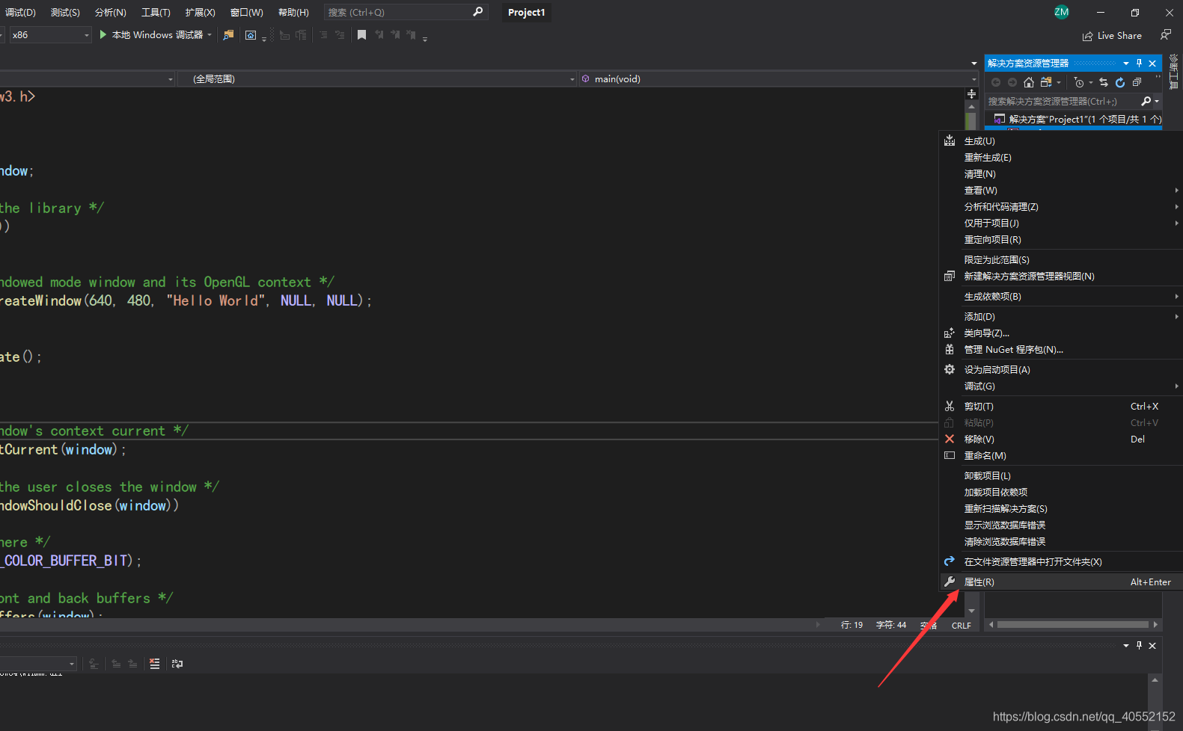Pin the 解决方案资源管理器 panel
The height and width of the screenshot is (731, 1183).
[x=1139, y=63]
